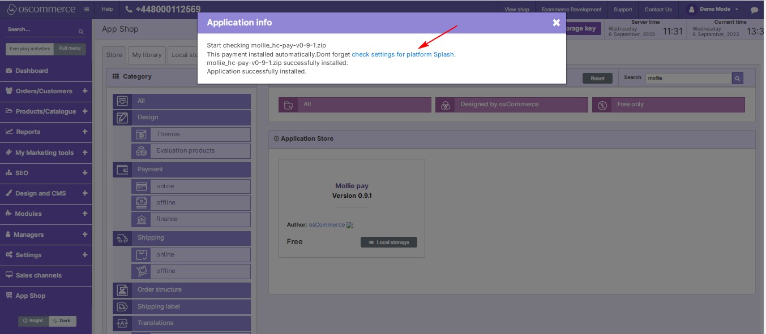The height and width of the screenshot is (334, 766).
Task: Select the Shipping category truck icon
Action: (x=122, y=238)
